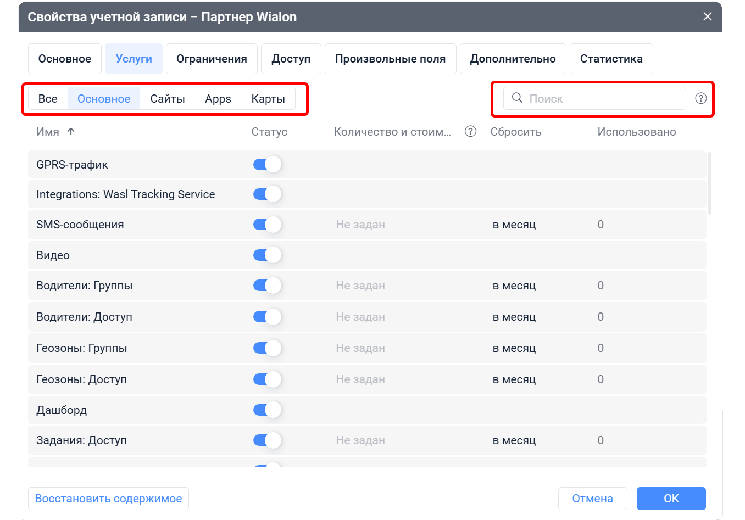
Task: Click в месяц in Задания: Доступ row
Action: 514,440
